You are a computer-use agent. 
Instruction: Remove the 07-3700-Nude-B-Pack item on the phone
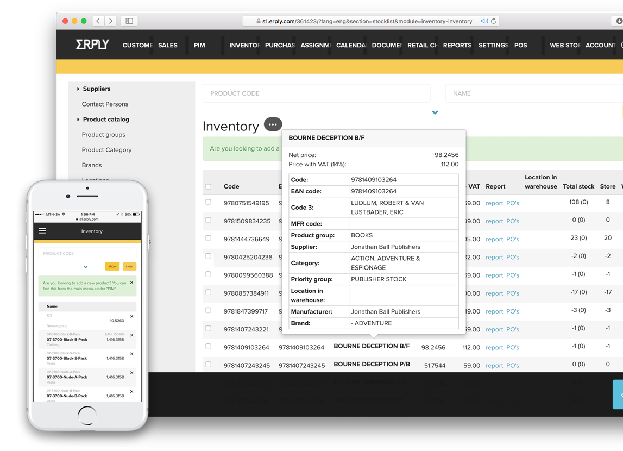131,391
